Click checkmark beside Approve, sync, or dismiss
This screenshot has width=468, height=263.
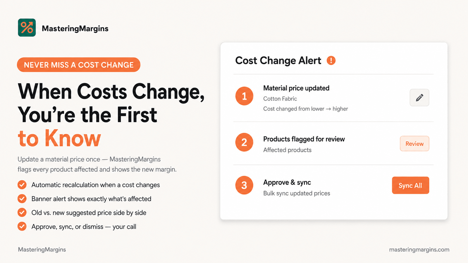point(22,226)
